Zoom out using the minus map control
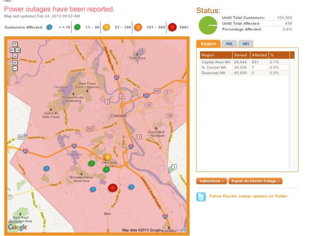 point(15,68)
